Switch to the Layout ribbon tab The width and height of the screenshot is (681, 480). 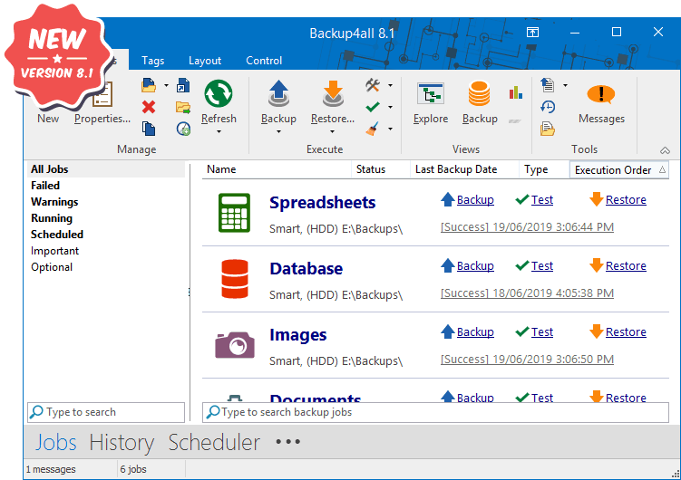pos(205,61)
